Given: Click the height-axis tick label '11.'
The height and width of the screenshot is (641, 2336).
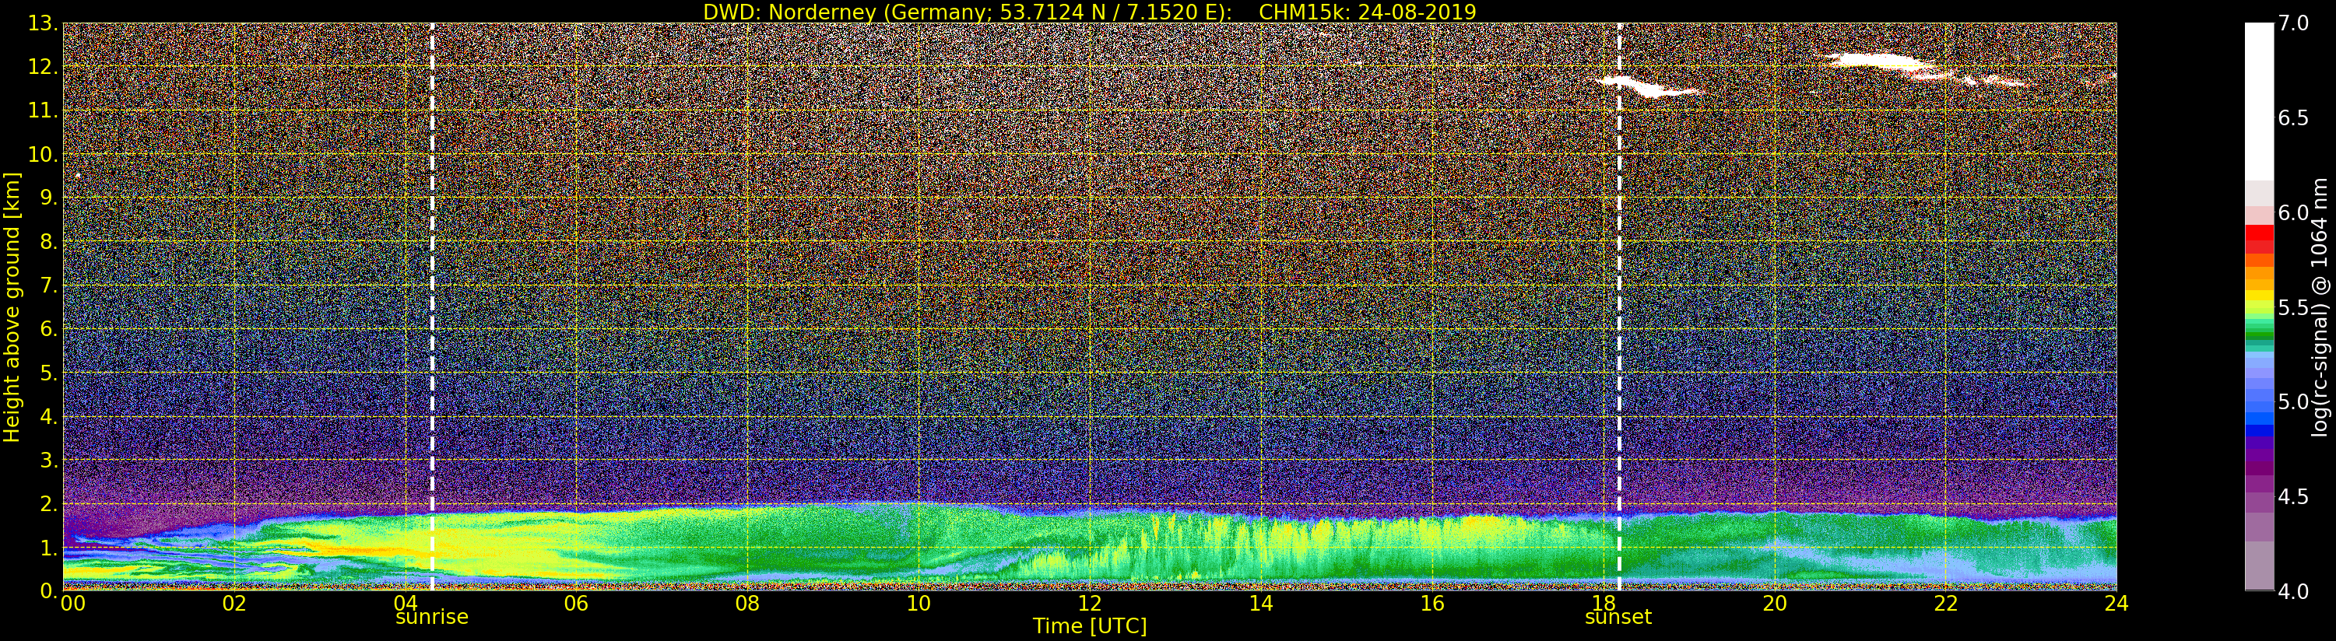Looking at the screenshot, I should [x=43, y=110].
